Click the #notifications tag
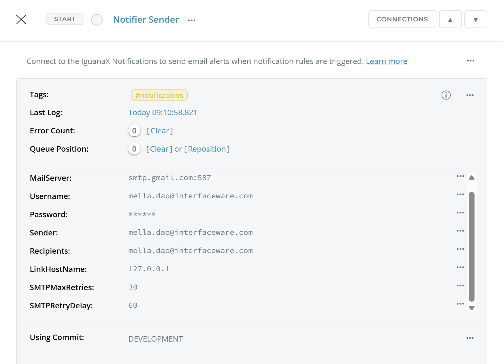Image resolution: width=503 pixels, height=364 pixels. (x=159, y=95)
